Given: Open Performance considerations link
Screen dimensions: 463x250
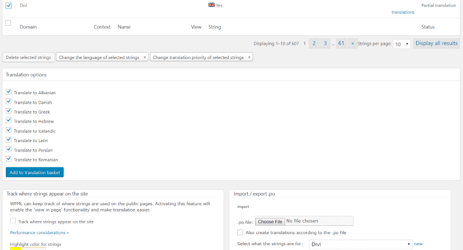Looking at the screenshot, I should pyautogui.click(x=39, y=232).
